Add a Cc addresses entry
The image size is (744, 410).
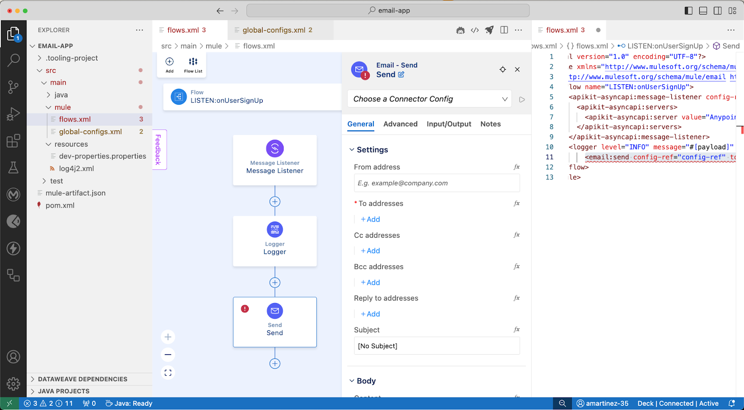point(371,251)
